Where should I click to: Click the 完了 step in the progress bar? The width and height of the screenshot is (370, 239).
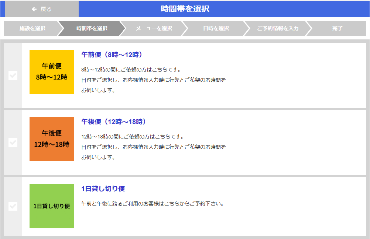(337, 28)
